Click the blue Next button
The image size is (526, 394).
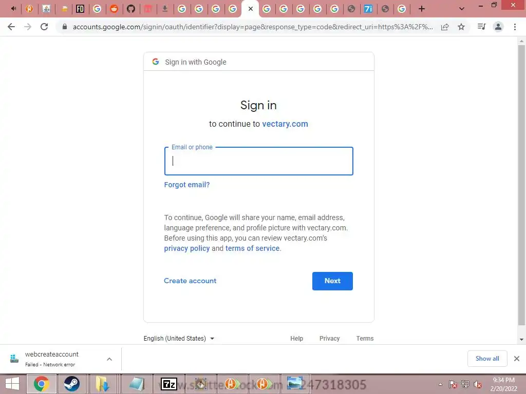tap(332, 281)
